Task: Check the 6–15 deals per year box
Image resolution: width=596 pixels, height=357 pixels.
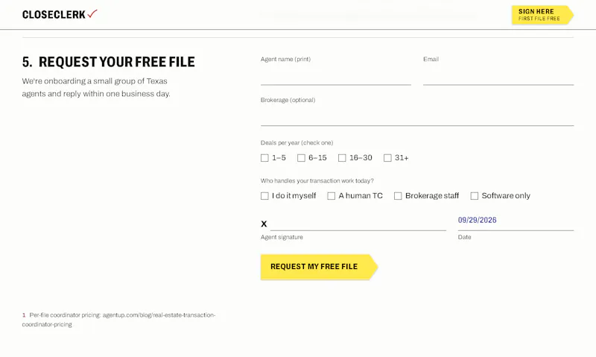Action: coord(301,158)
